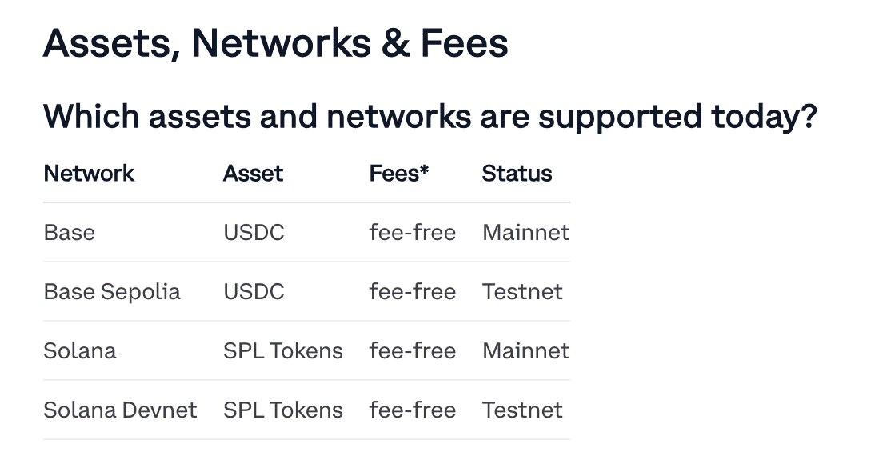Click SPL Tokens in the Solana Devnet row
Image resolution: width=883 pixels, height=456 pixels.
tap(283, 410)
